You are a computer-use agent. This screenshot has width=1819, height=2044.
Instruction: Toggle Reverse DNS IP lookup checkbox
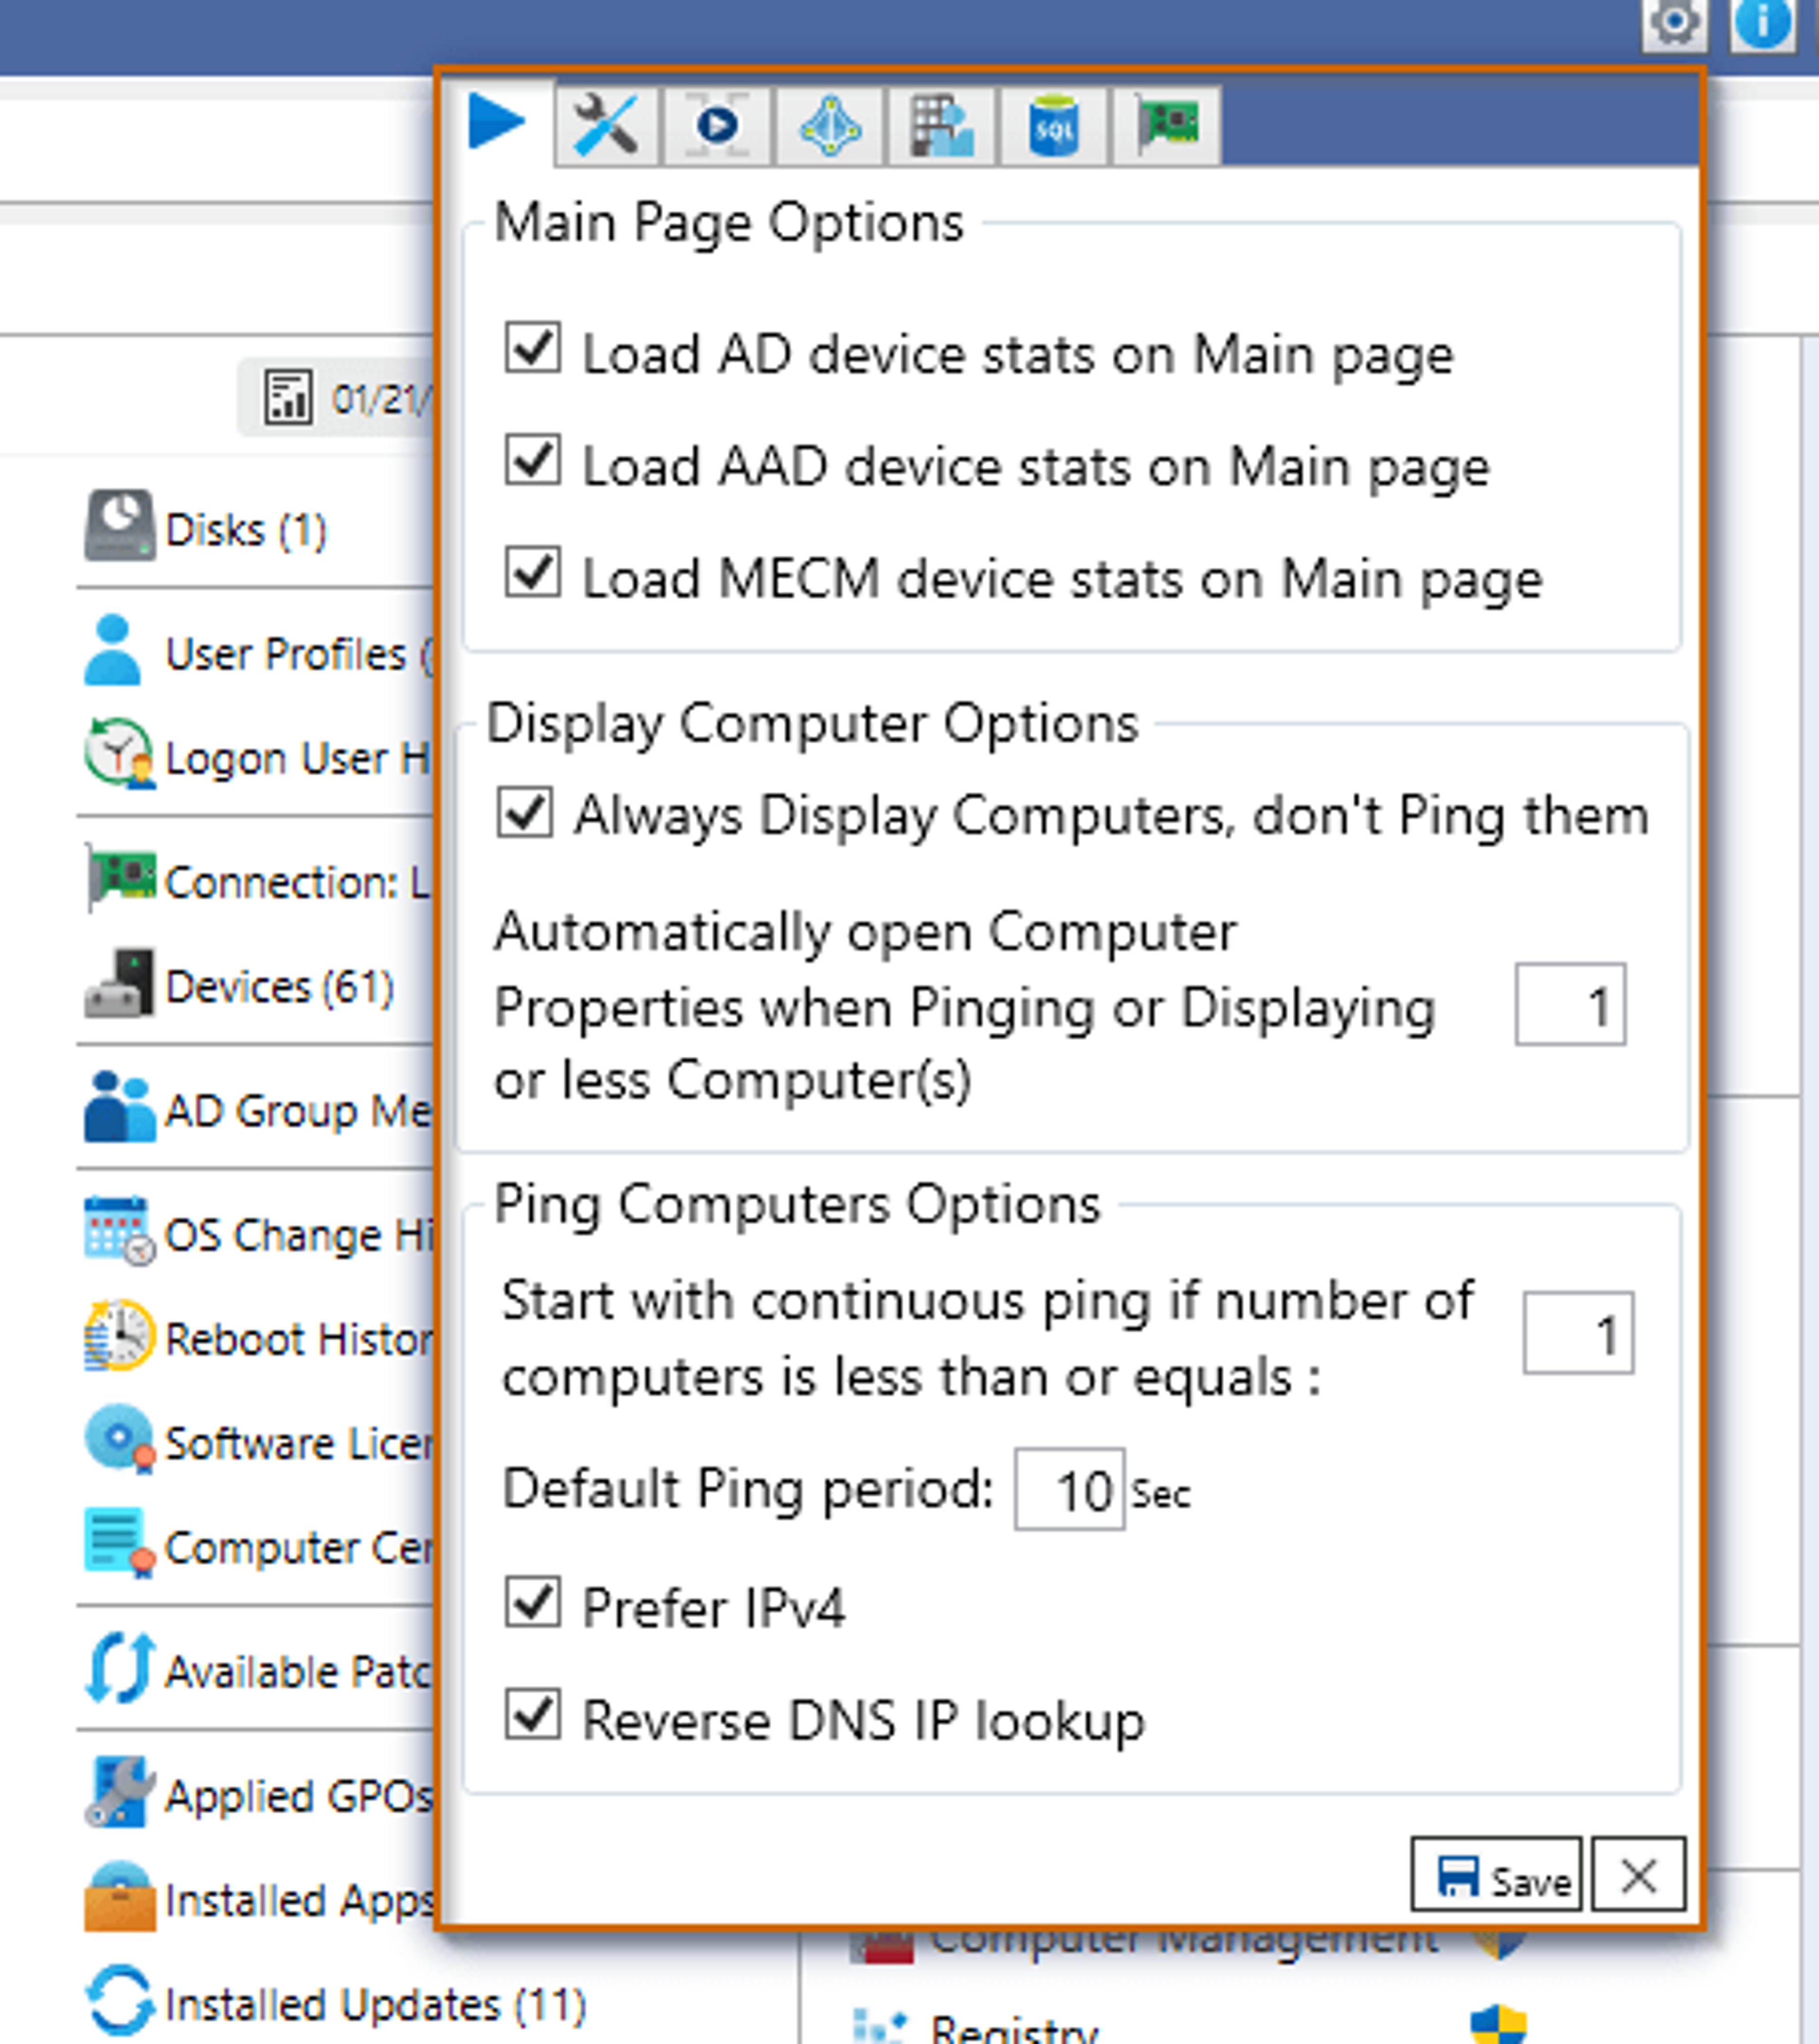[x=532, y=1714]
